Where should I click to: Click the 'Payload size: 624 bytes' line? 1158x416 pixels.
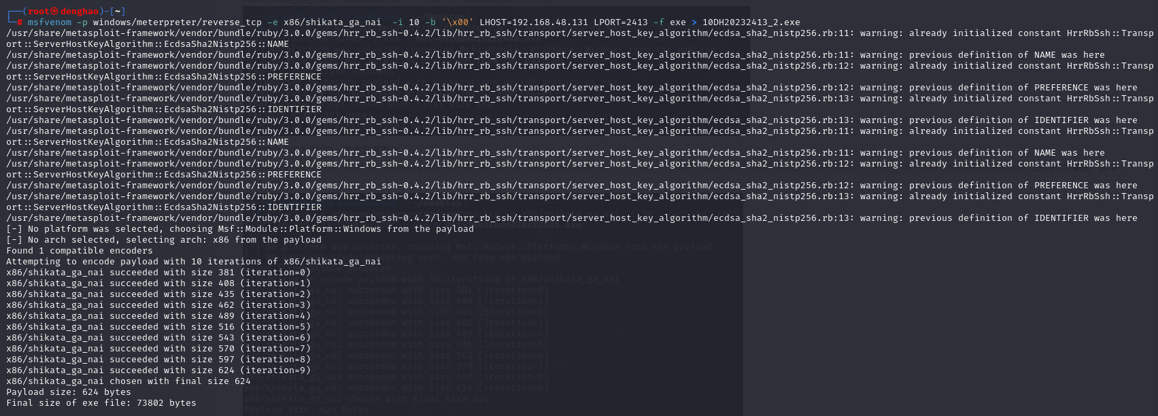tap(69, 392)
